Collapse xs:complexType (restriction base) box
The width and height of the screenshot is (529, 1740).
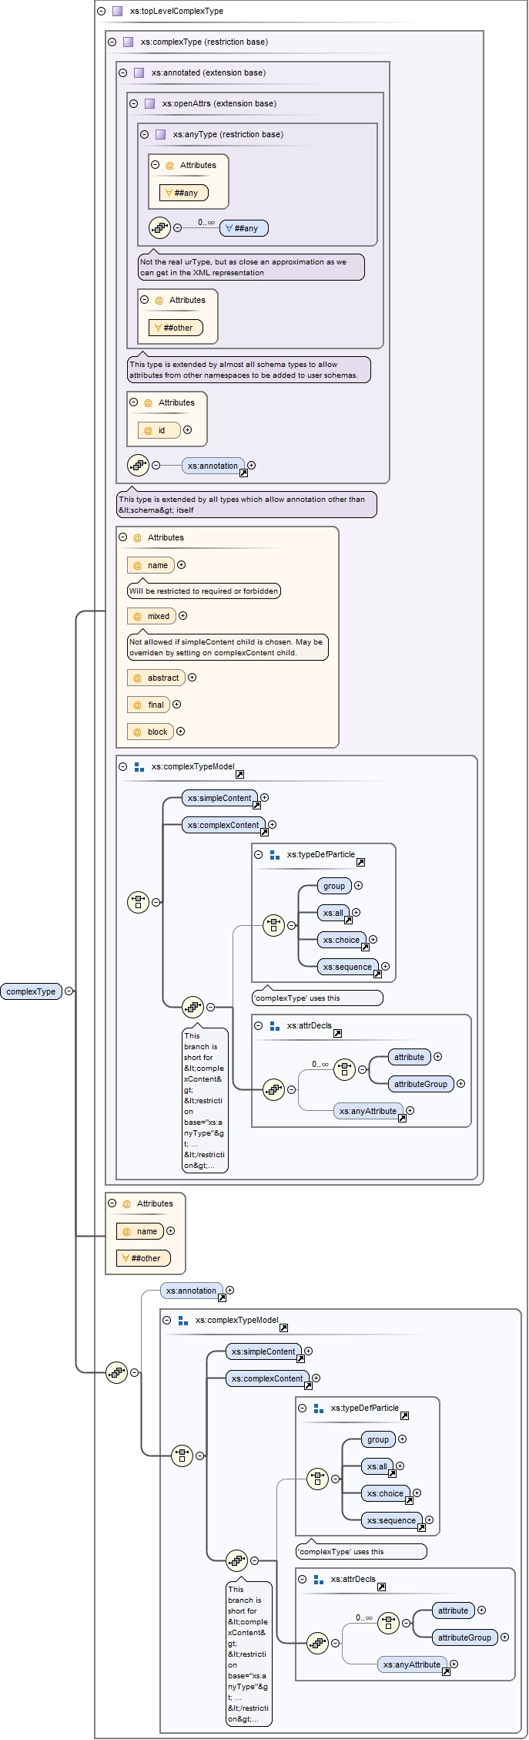point(112,42)
